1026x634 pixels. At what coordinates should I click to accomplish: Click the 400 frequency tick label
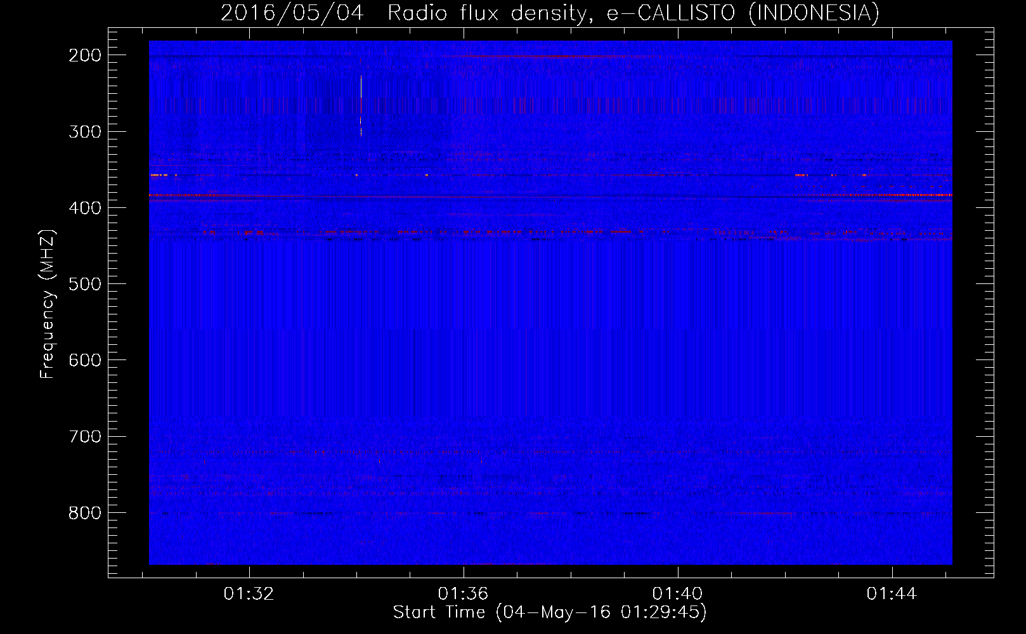click(85, 208)
